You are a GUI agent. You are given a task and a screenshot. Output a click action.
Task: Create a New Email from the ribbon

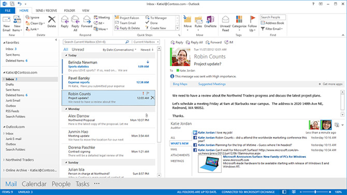(x=6, y=24)
